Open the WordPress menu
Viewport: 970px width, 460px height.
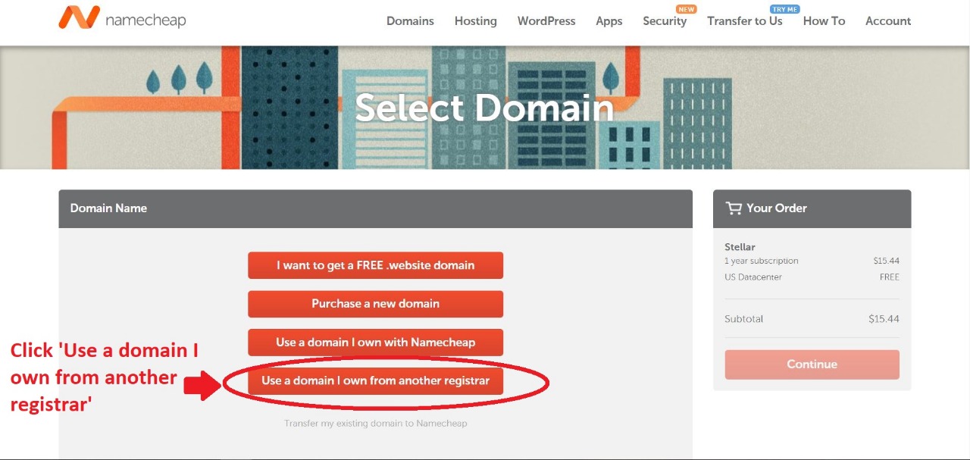[x=546, y=21]
